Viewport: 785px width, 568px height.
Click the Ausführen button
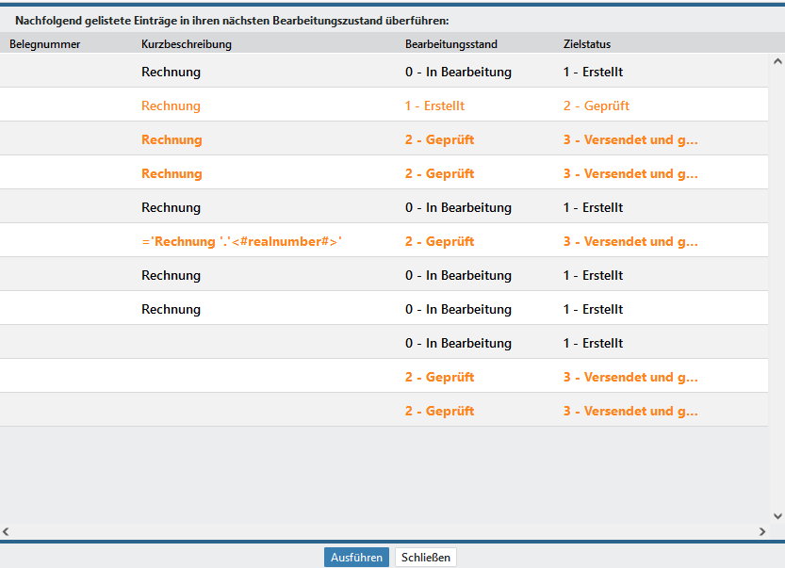coord(356,557)
